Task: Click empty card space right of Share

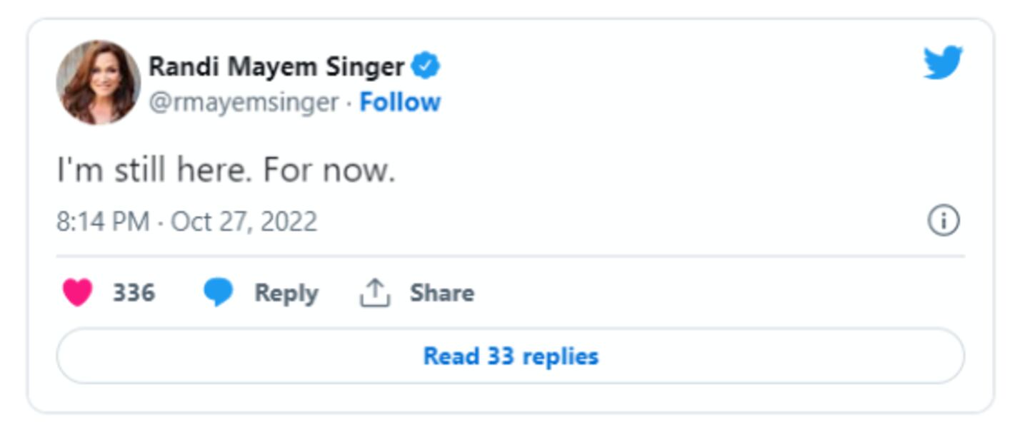Action: point(714,292)
